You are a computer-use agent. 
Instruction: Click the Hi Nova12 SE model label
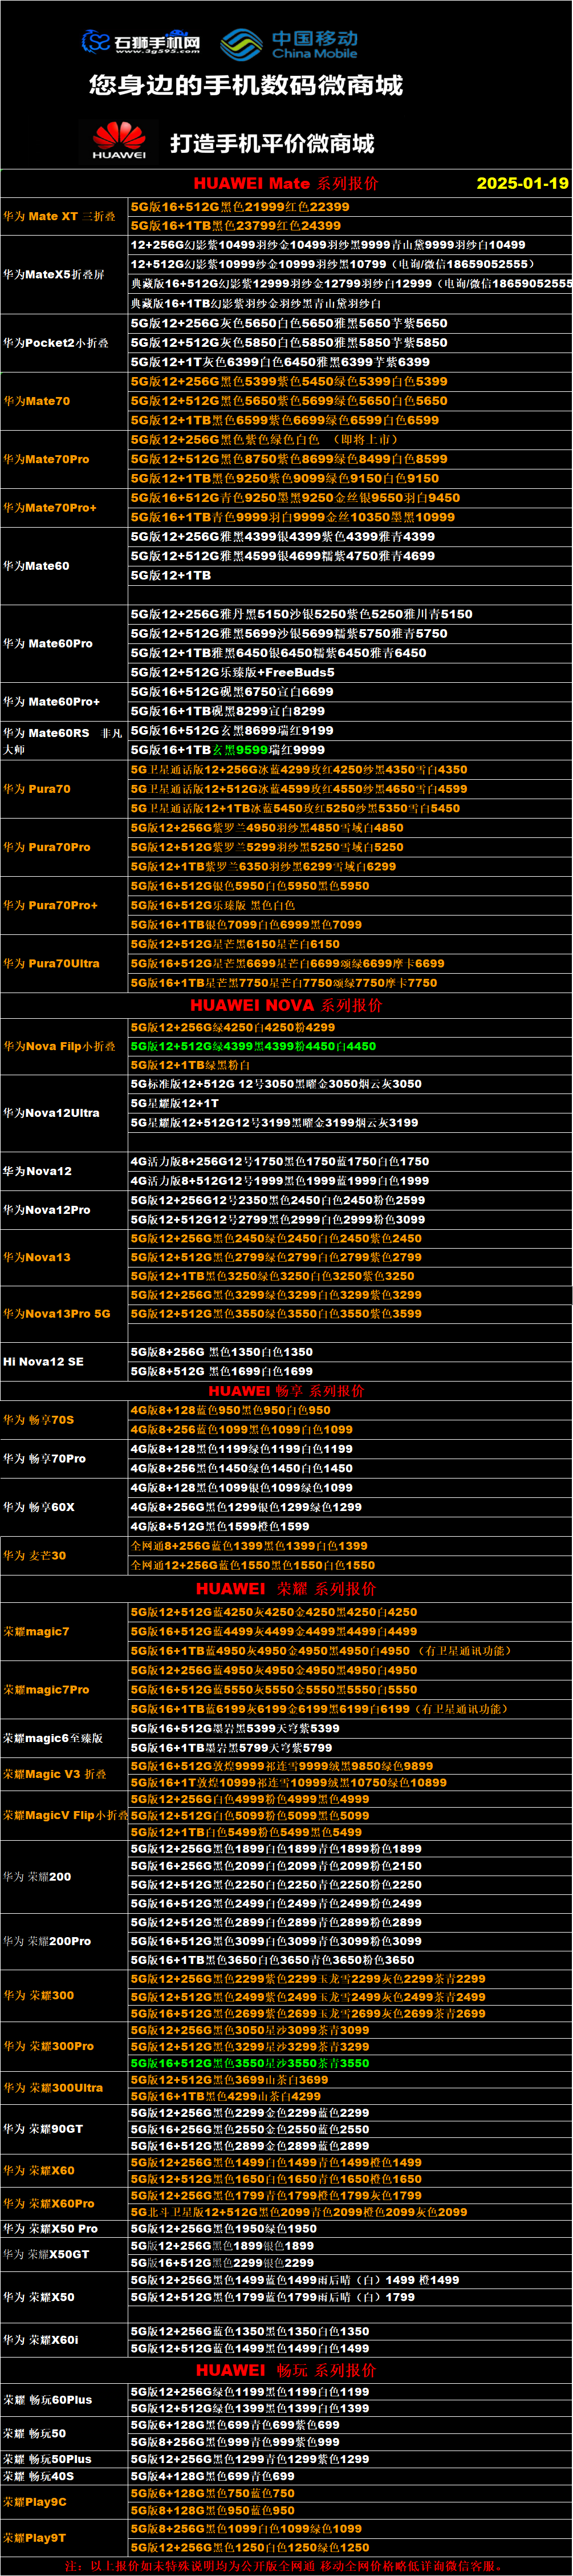(x=43, y=1361)
